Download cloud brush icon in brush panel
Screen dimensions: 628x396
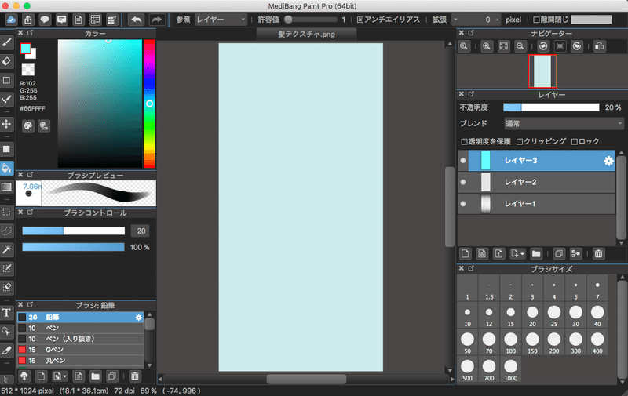pyautogui.click(x=24, y=376)
